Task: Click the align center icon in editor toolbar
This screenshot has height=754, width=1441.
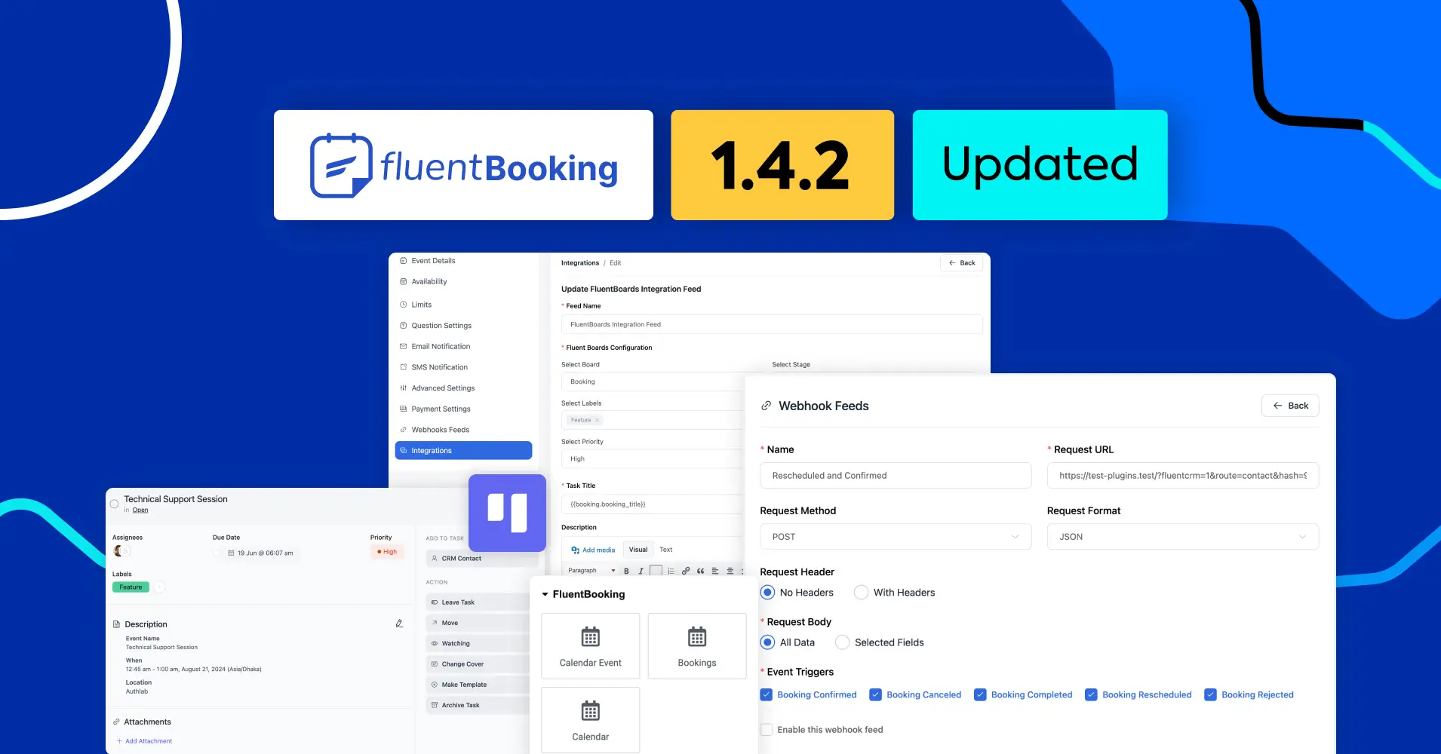Action: coord(730,571)
